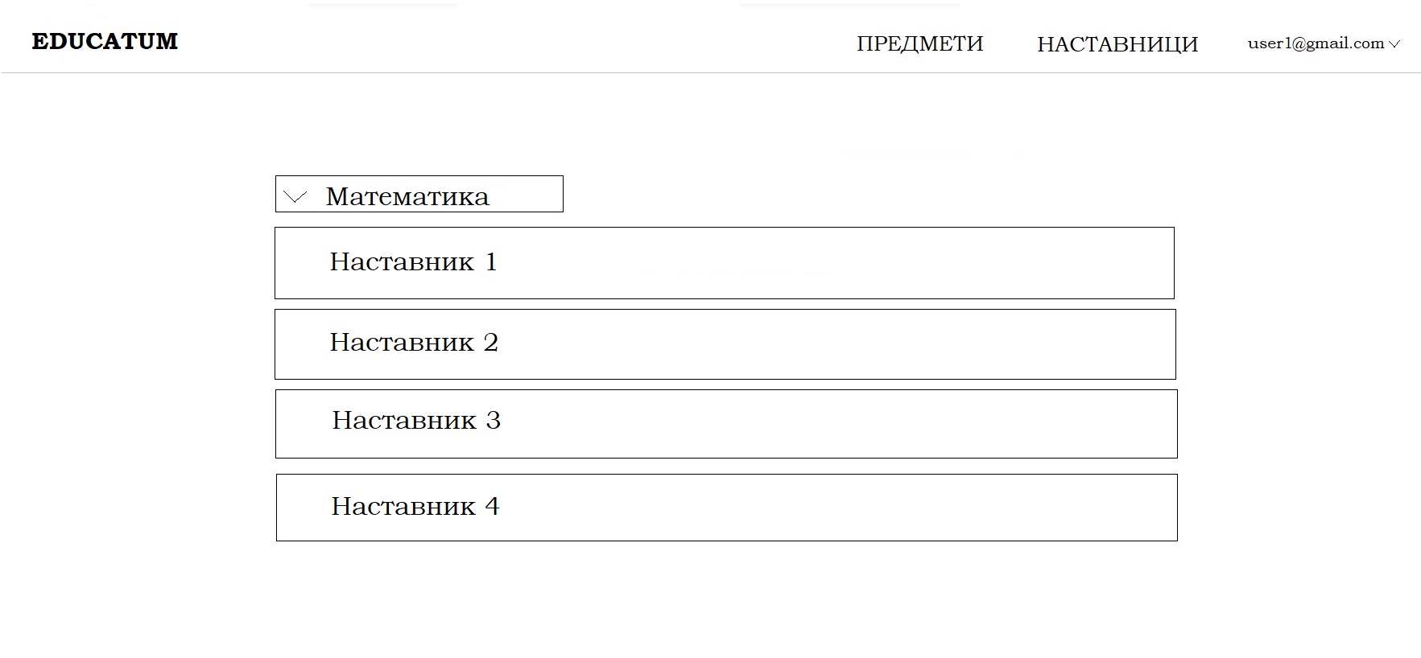Click the 'Наставник 4' name text

click(x=415, y=506)
